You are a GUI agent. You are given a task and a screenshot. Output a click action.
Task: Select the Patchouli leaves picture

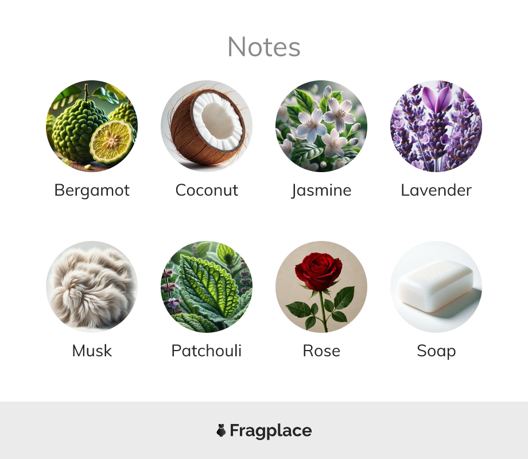(x=207, y=286)
